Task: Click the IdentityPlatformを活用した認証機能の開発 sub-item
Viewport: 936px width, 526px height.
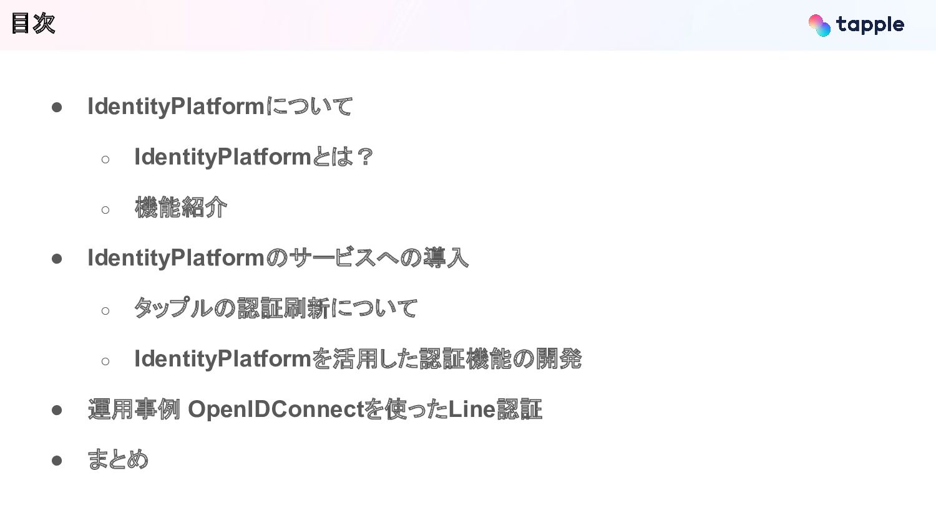Action: tap(358, 359)
